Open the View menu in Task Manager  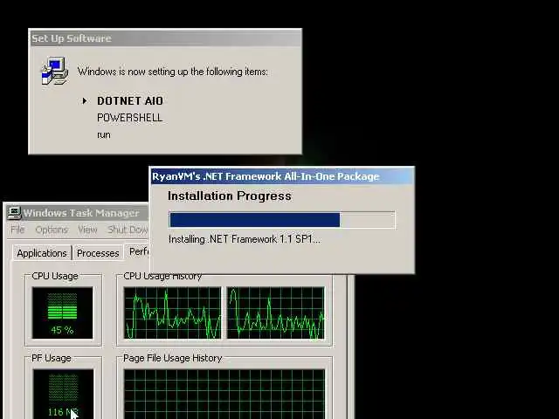87,230
